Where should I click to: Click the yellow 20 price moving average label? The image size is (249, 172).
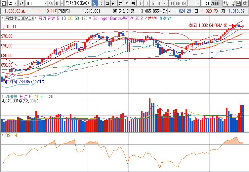point(70,18)
